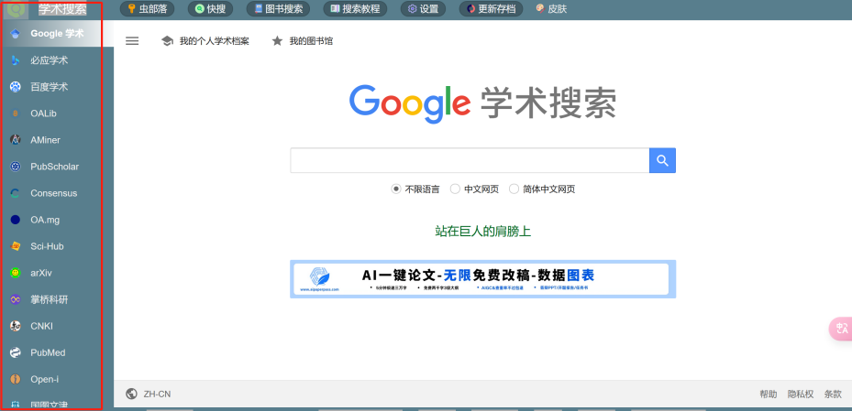Click the site logo beside 学术搜索
The image size is (852, 411).
tap(17, 9)
